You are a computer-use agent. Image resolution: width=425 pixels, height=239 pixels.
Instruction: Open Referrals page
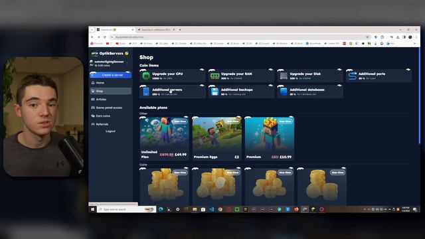(x=111, y=124)
